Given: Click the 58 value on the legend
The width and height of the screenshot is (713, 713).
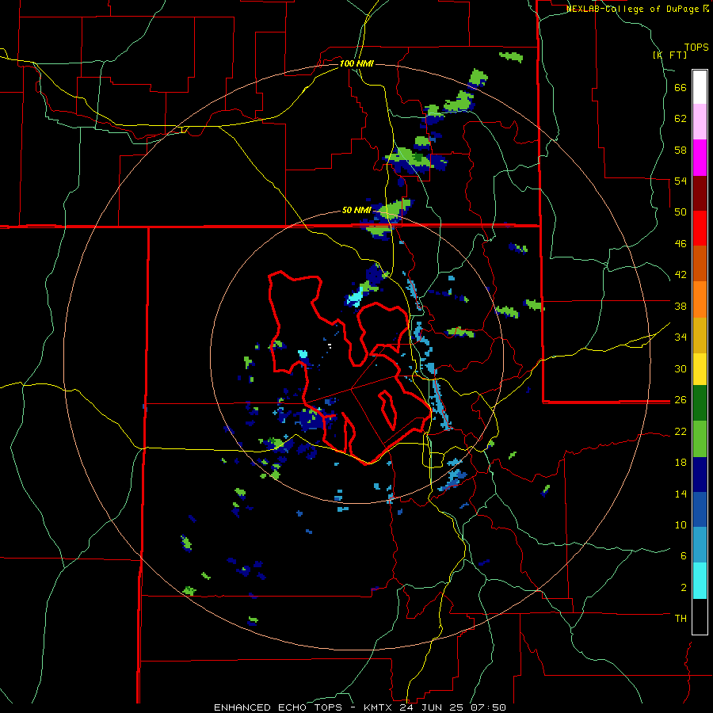Looking at the screenshot, I should (x=681, y=150).
